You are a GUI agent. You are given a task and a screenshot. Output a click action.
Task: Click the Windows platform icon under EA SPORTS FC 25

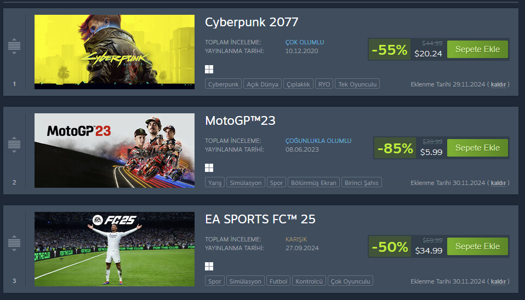click(x=209, y=267)
